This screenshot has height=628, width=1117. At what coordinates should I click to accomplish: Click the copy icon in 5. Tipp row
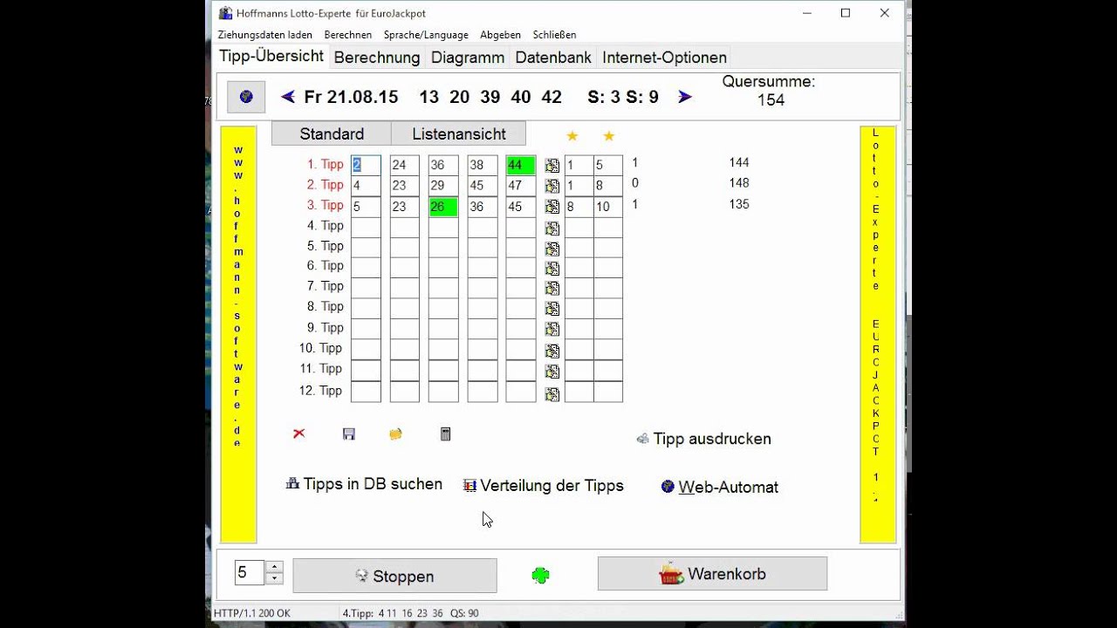pyautogui.click(x=552, y=249)
